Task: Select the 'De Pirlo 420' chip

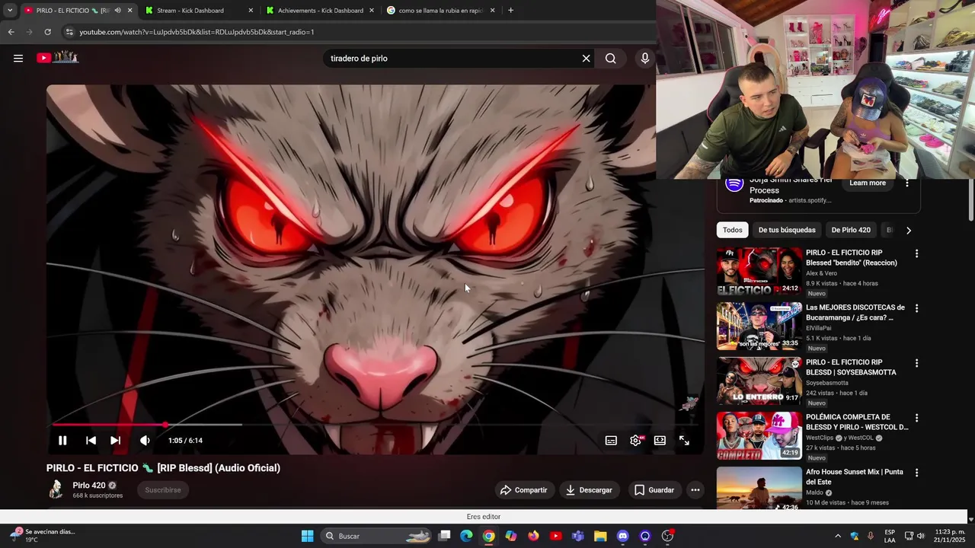Action: [x=851, y=230]
